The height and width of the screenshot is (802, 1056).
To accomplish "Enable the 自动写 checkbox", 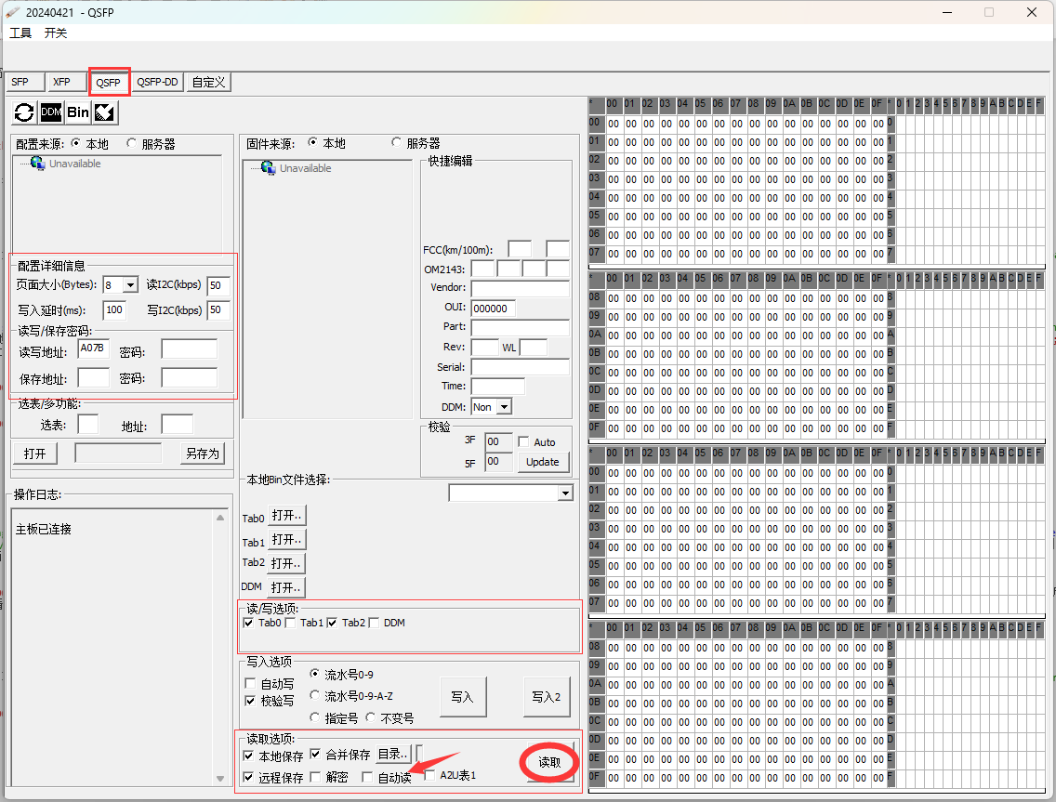I will [x=249, y=683].
